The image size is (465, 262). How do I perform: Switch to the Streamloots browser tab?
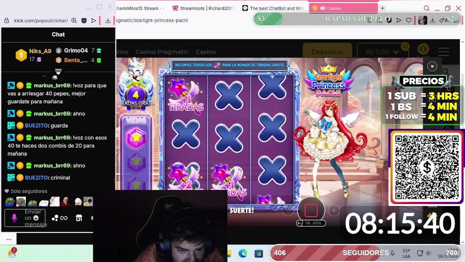tap(204, 8)
